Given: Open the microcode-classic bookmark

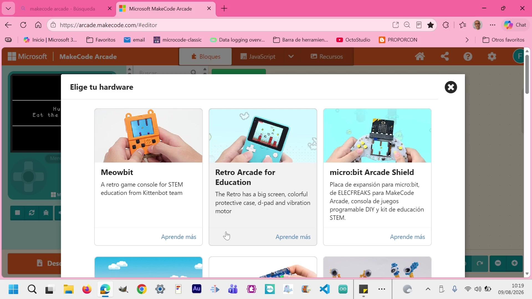Looking at the screenshot, I should pyautogui.click(x=178, y=40).
